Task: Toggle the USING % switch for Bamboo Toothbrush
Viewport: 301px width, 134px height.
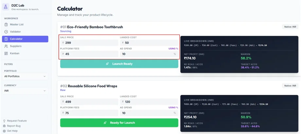Action: [x=173, y=49]
